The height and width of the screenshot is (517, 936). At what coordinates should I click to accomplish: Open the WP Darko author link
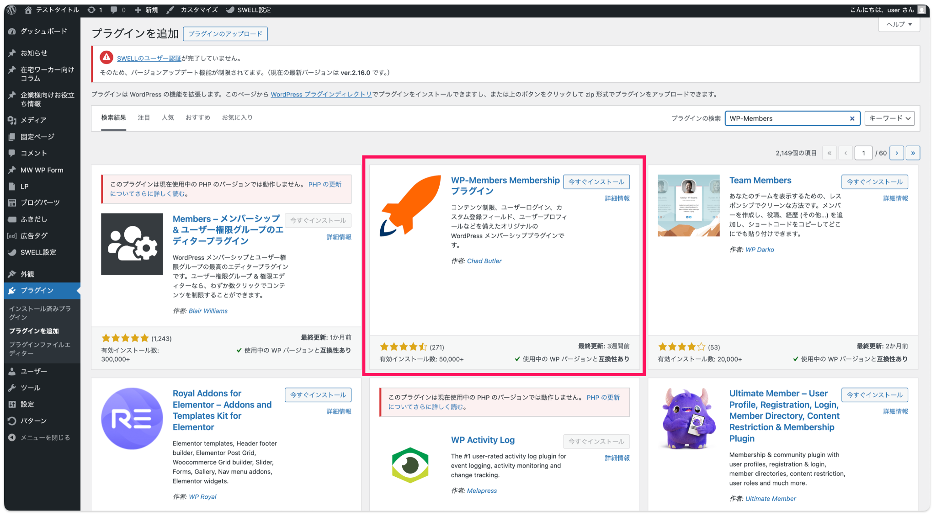point(760,250)
